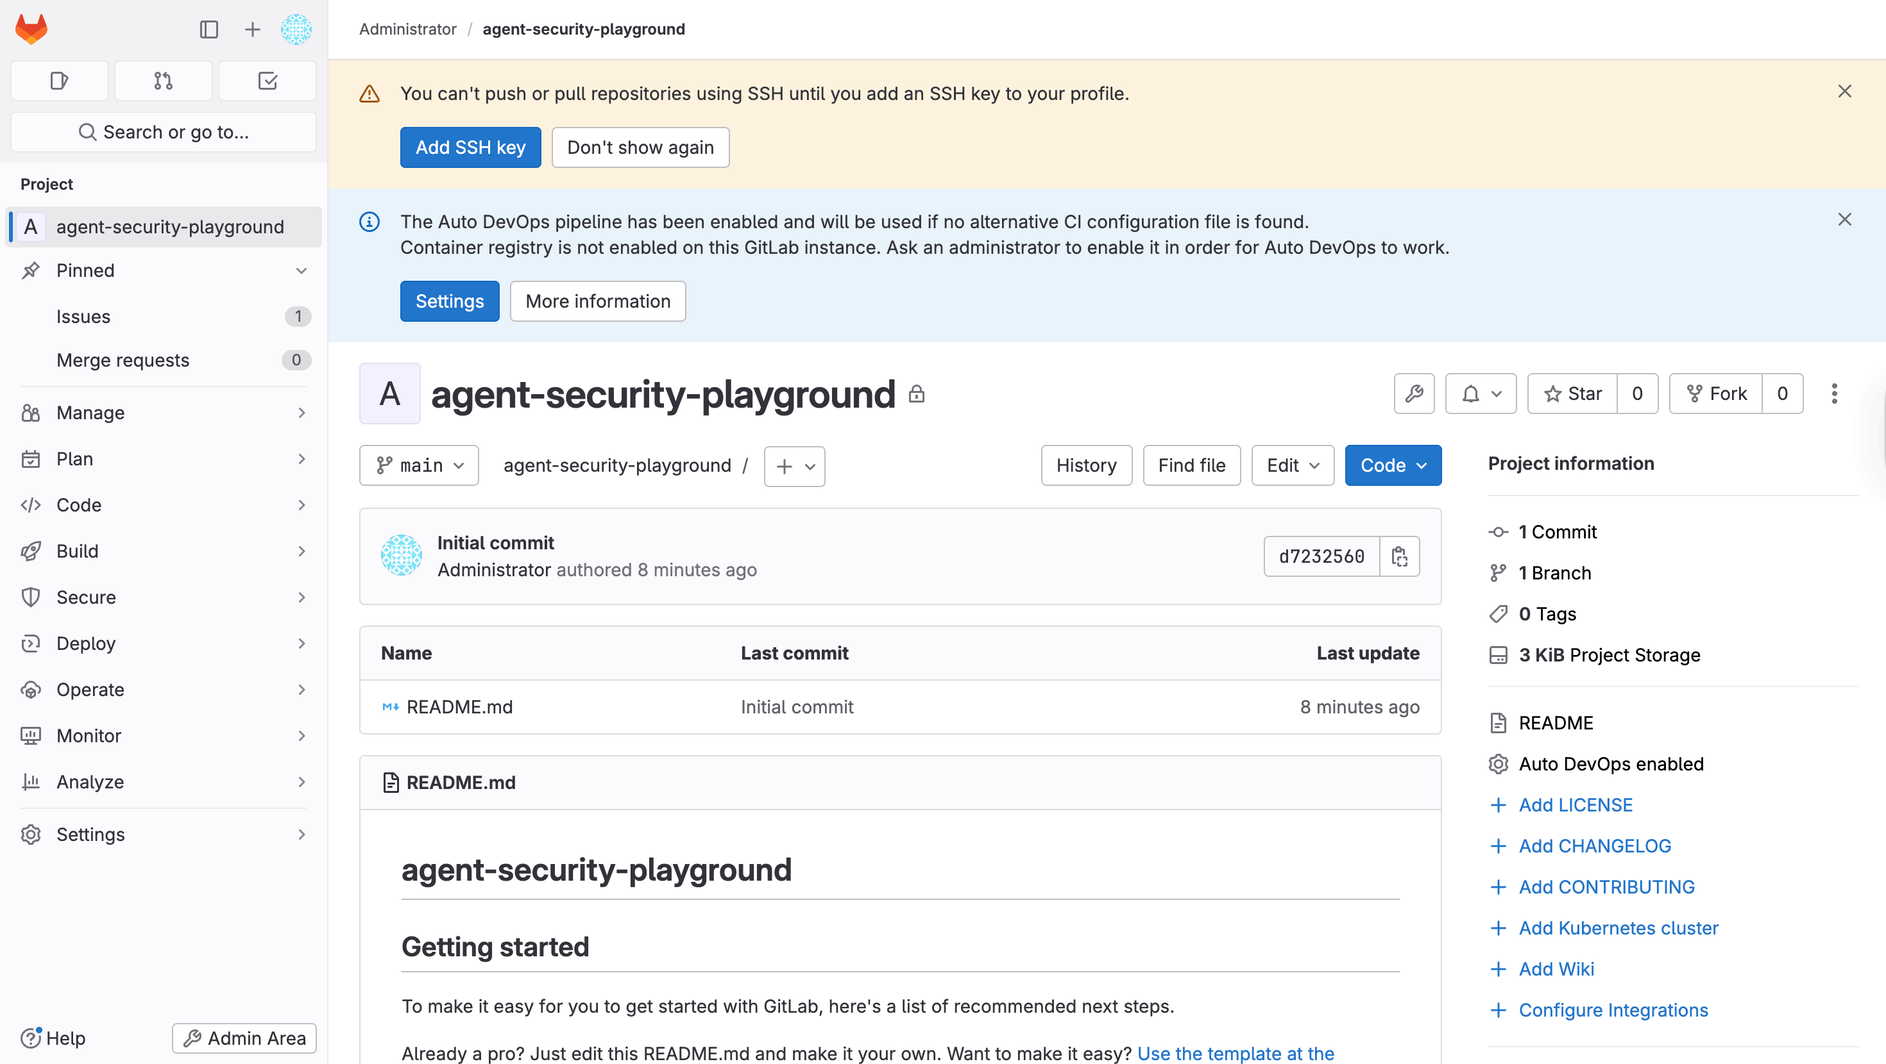View the 0 Tags link
This screenshot has height=1064, width=1886.
(x=1547, y=614)
